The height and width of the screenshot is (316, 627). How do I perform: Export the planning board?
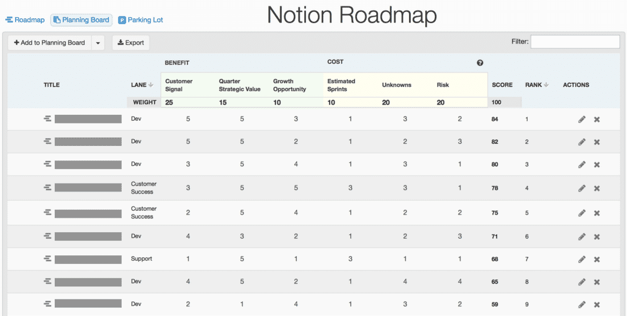(x=131, y=43)
